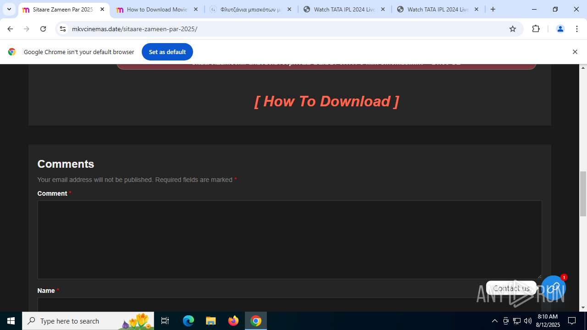Screen dimensions: 587x330
Task: Click the Comments heading
Action: 66,164
